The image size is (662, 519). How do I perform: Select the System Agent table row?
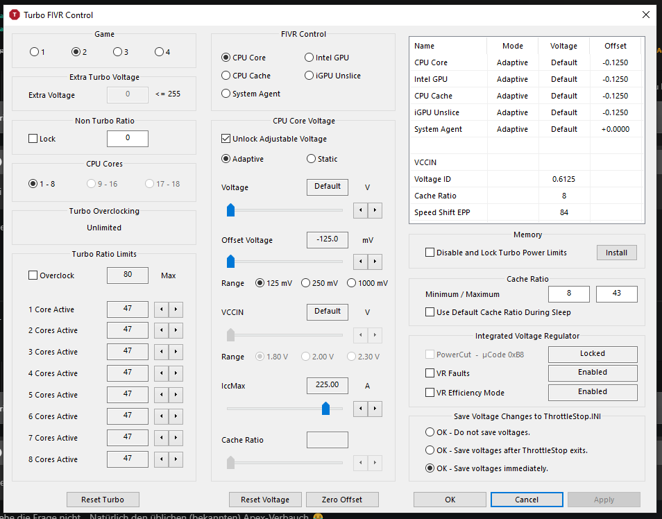pos(525,129)
